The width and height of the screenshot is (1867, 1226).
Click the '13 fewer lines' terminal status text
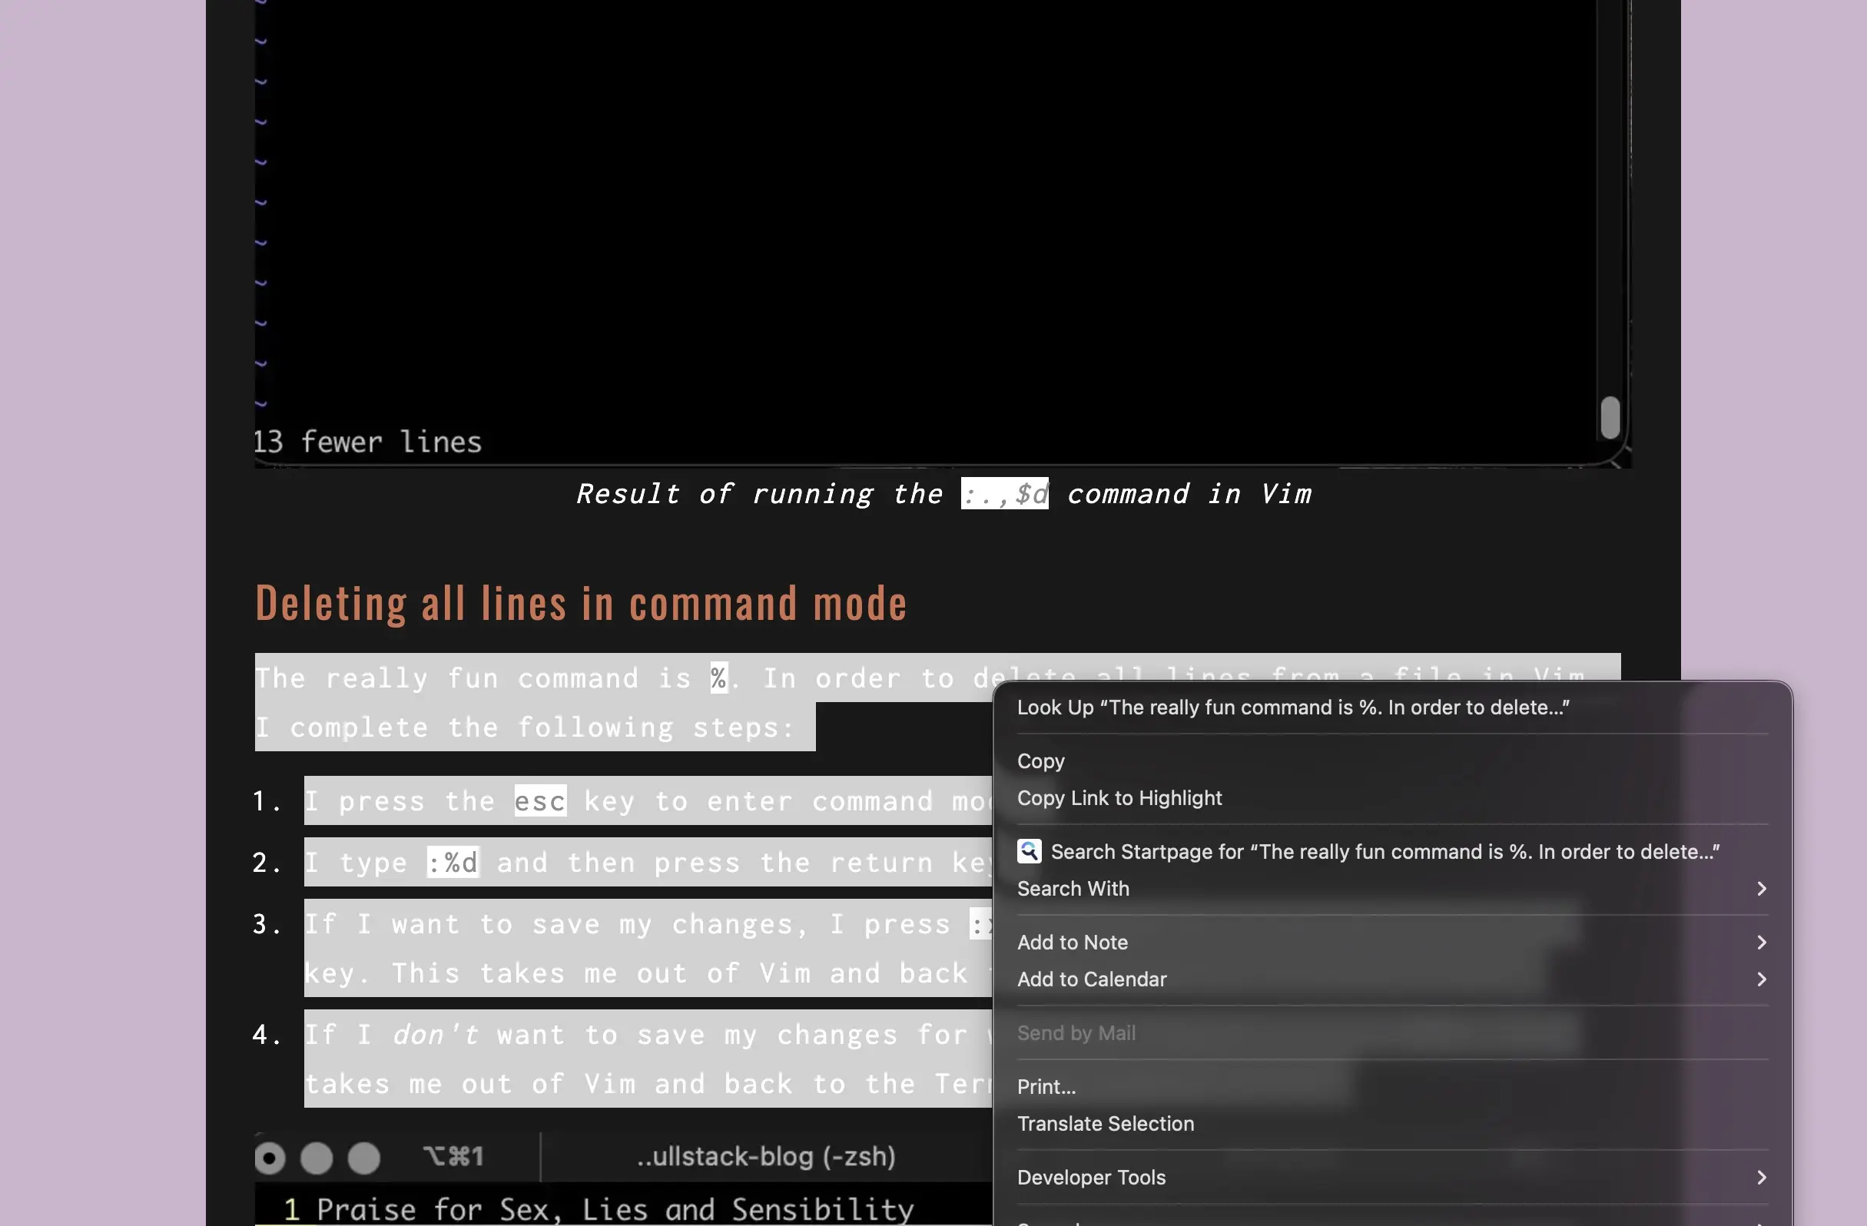[x=367, y=442]
